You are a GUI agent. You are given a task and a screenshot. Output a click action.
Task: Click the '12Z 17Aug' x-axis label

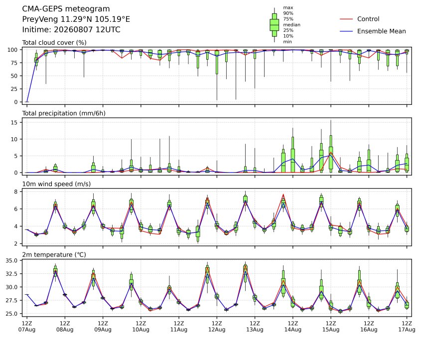pos(407,327)
